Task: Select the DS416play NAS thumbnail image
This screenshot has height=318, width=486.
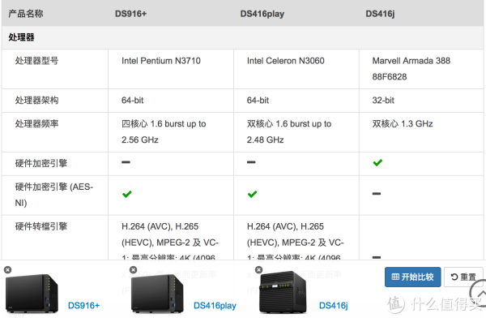Action: click(x=157, y=293)
